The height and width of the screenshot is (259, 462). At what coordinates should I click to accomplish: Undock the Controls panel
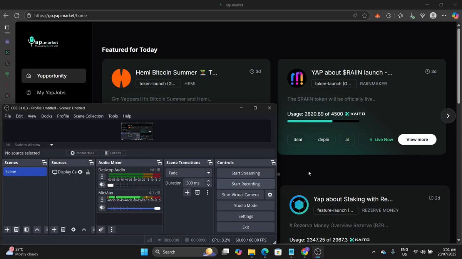[273, 163]
